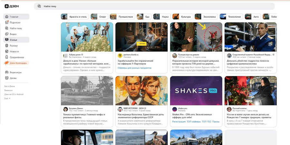This screenshot has height=145, width=290.
Task: Open article Поразительная история молодой девушки
Action: pyautogui.click(x=196, y=62)
